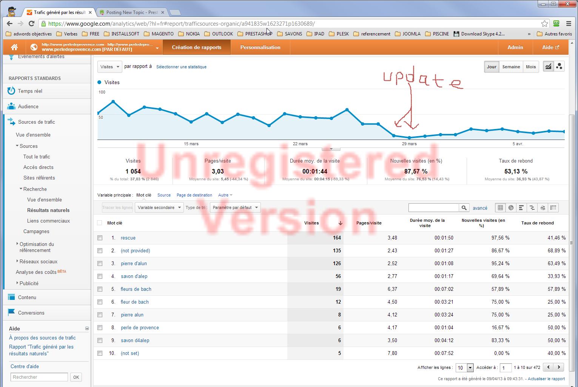
Task: Click the table search magnifier button
Action: pyautogui.click(x=464, y=207)
